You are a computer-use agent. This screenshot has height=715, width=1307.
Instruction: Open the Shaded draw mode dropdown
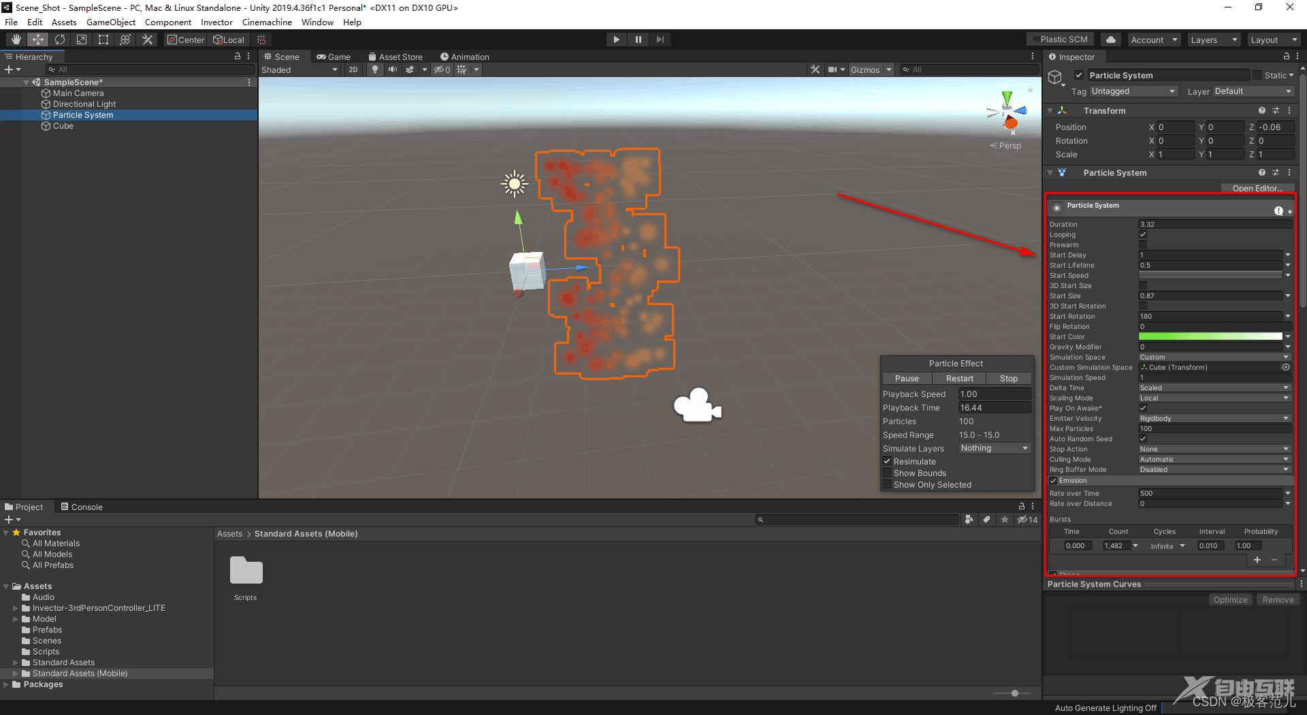(300, 69)
